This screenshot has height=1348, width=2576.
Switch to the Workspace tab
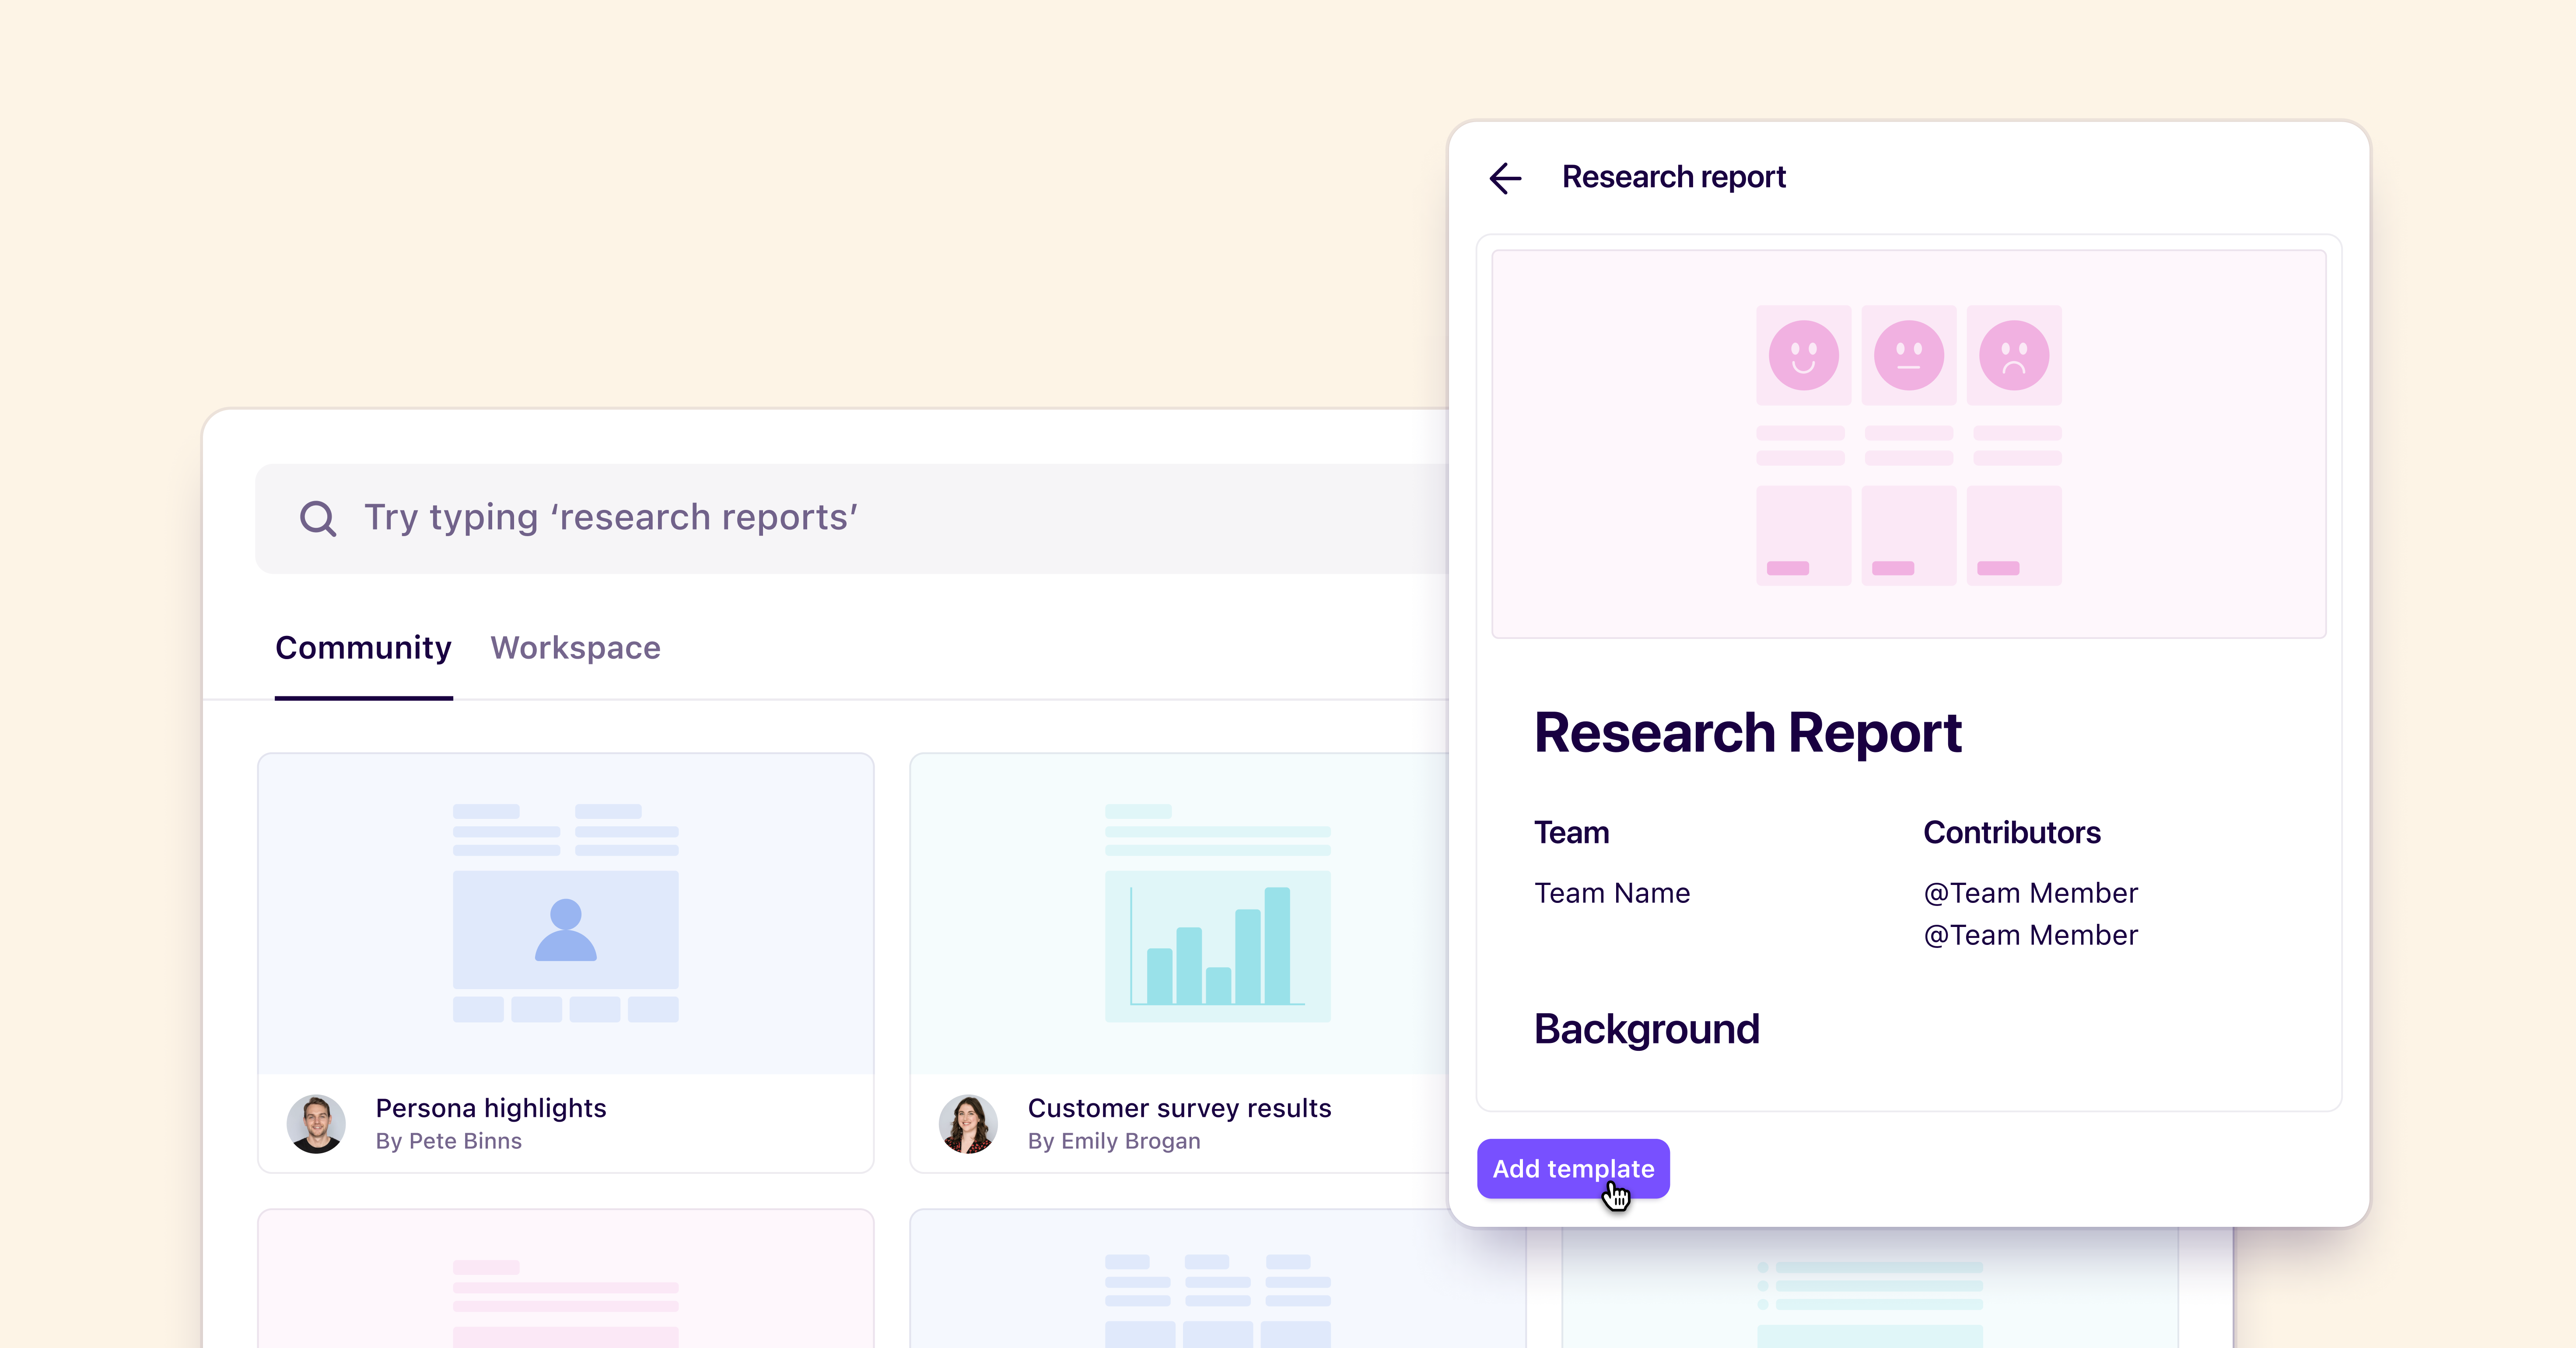click(x=575, y=648)
